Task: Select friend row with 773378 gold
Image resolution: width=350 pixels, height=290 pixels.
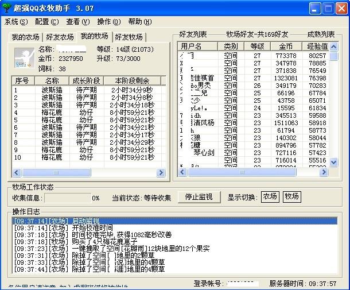Action: 254,56
